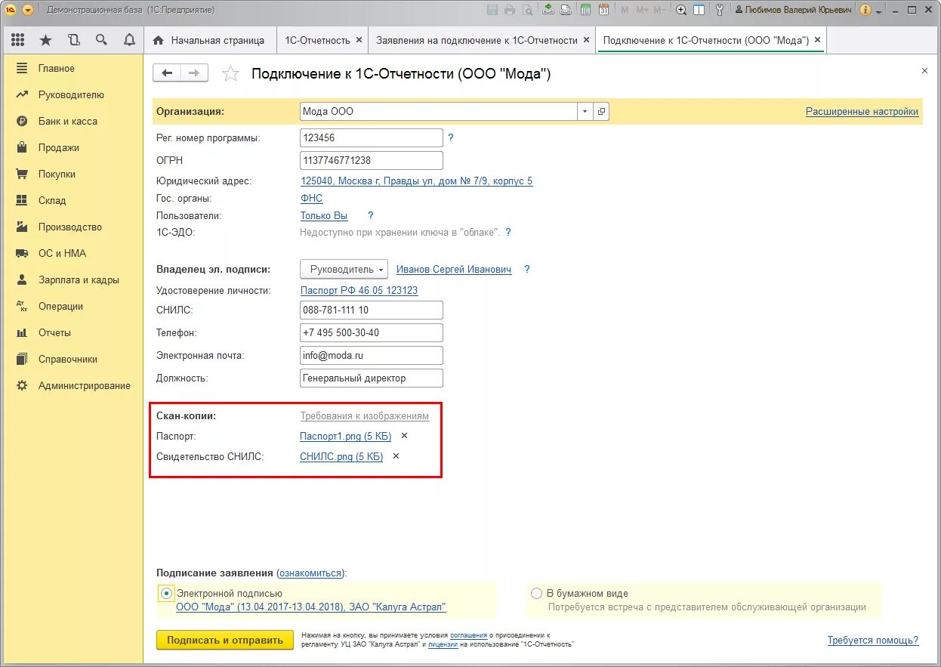Open Иванов Сергей Иванович link

coord(454,269)
